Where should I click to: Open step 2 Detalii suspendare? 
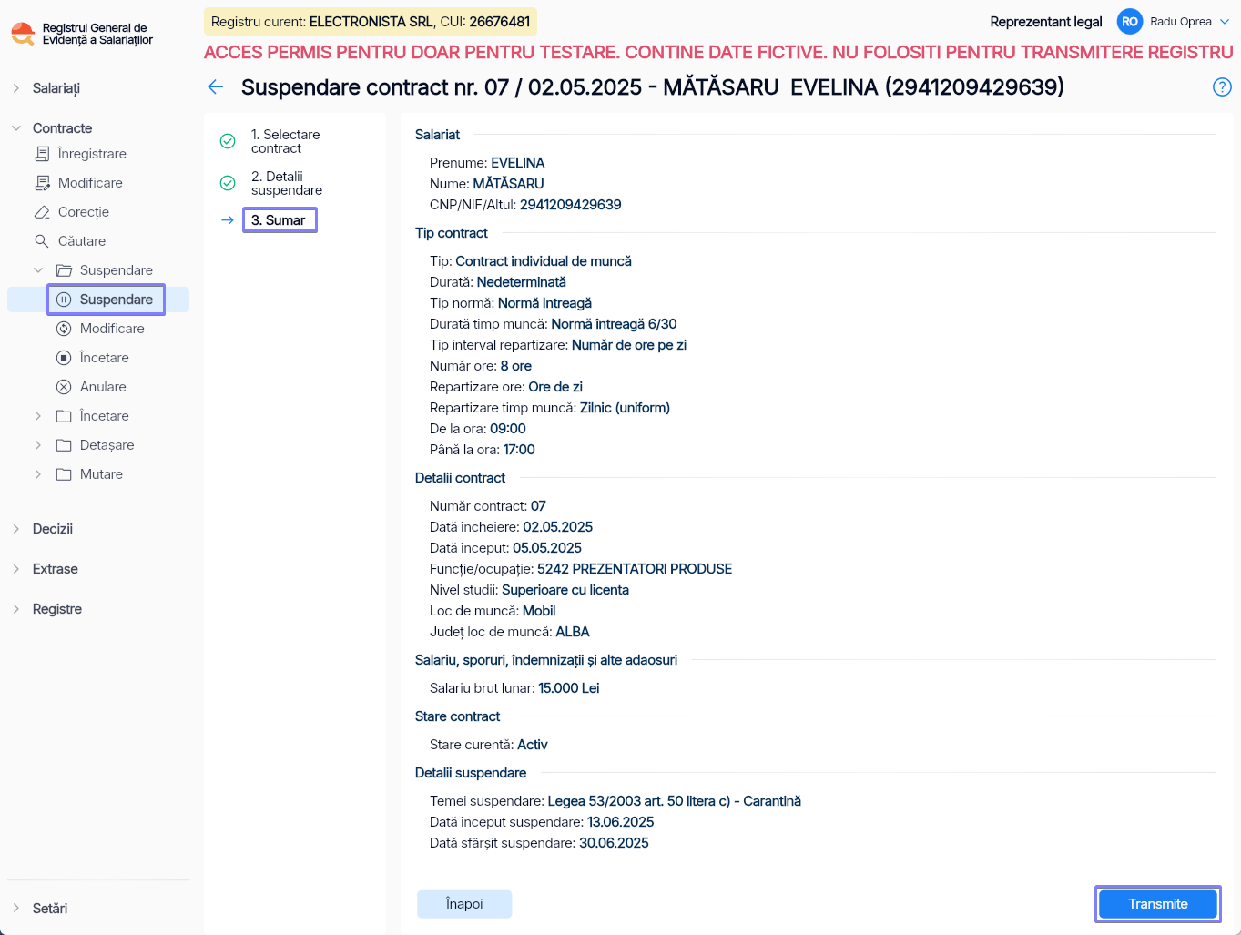(287, 183)
